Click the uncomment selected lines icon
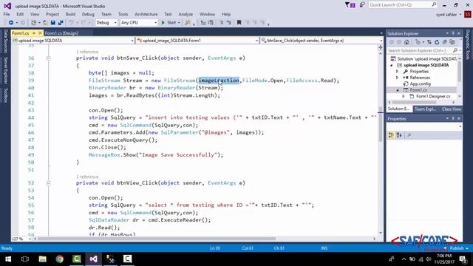This screenshot has height=266, width=473. [211, 23]
